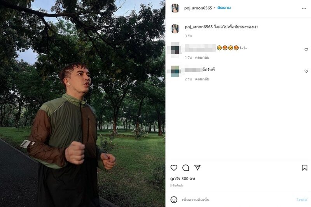
Task: Open the comment bubble icon
Action: tap(186, 168)
